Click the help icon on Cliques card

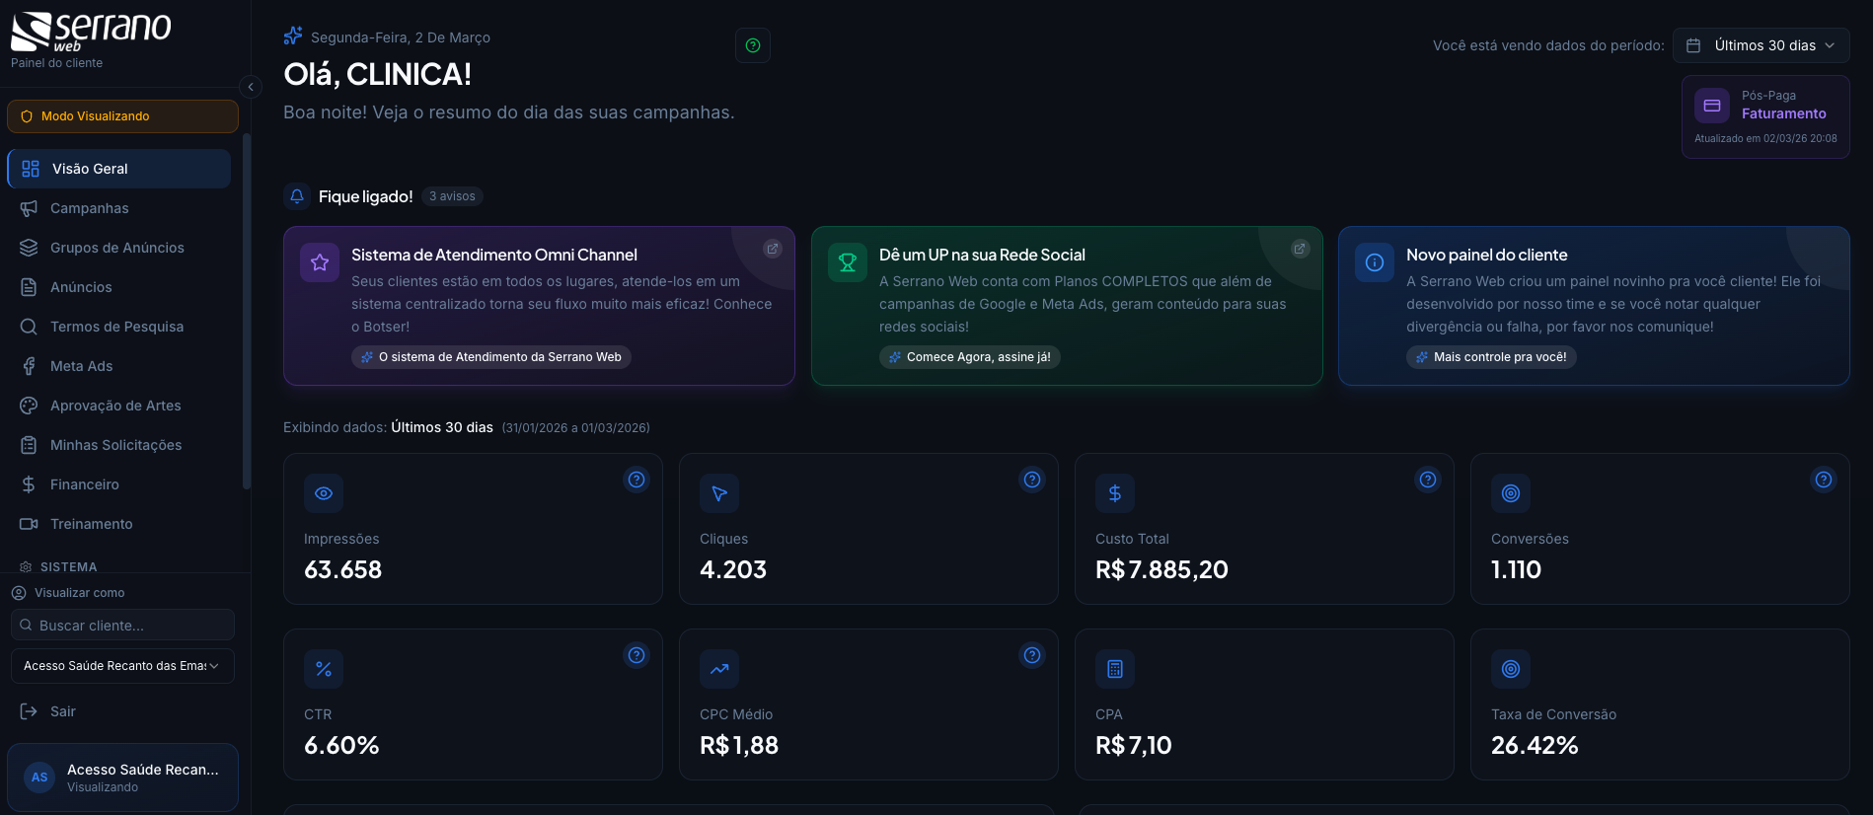[1032, 480]
